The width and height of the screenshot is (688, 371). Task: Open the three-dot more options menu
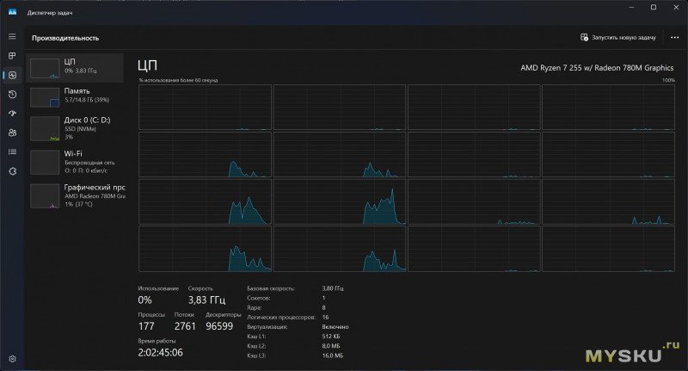[x=674, y=38]
